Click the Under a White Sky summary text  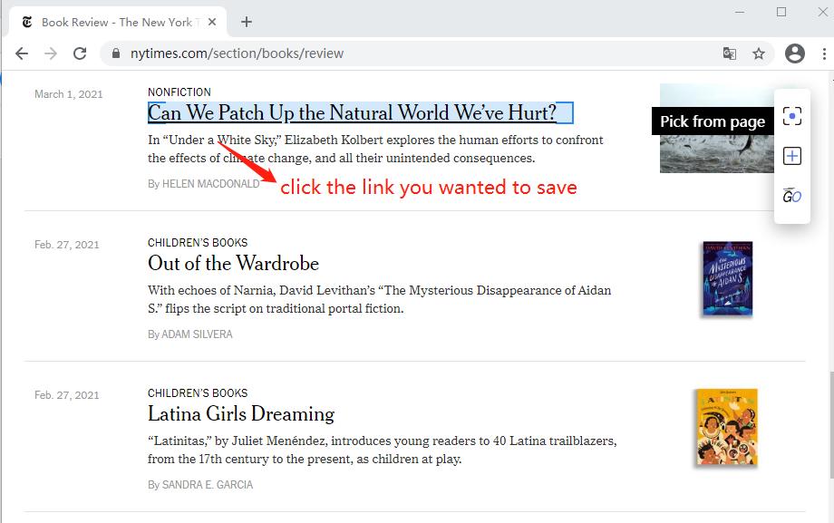pos(375,149)
